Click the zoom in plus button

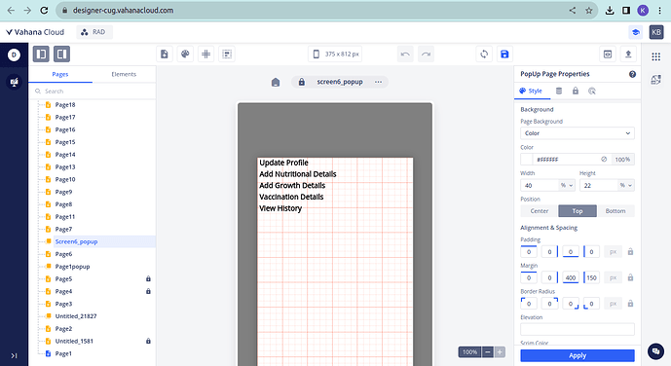click(500, 352)
